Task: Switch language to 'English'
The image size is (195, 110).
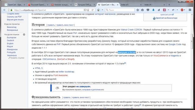Action: click(x=10, y=43)
